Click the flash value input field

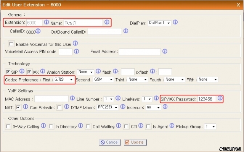(x=128, y=72)
